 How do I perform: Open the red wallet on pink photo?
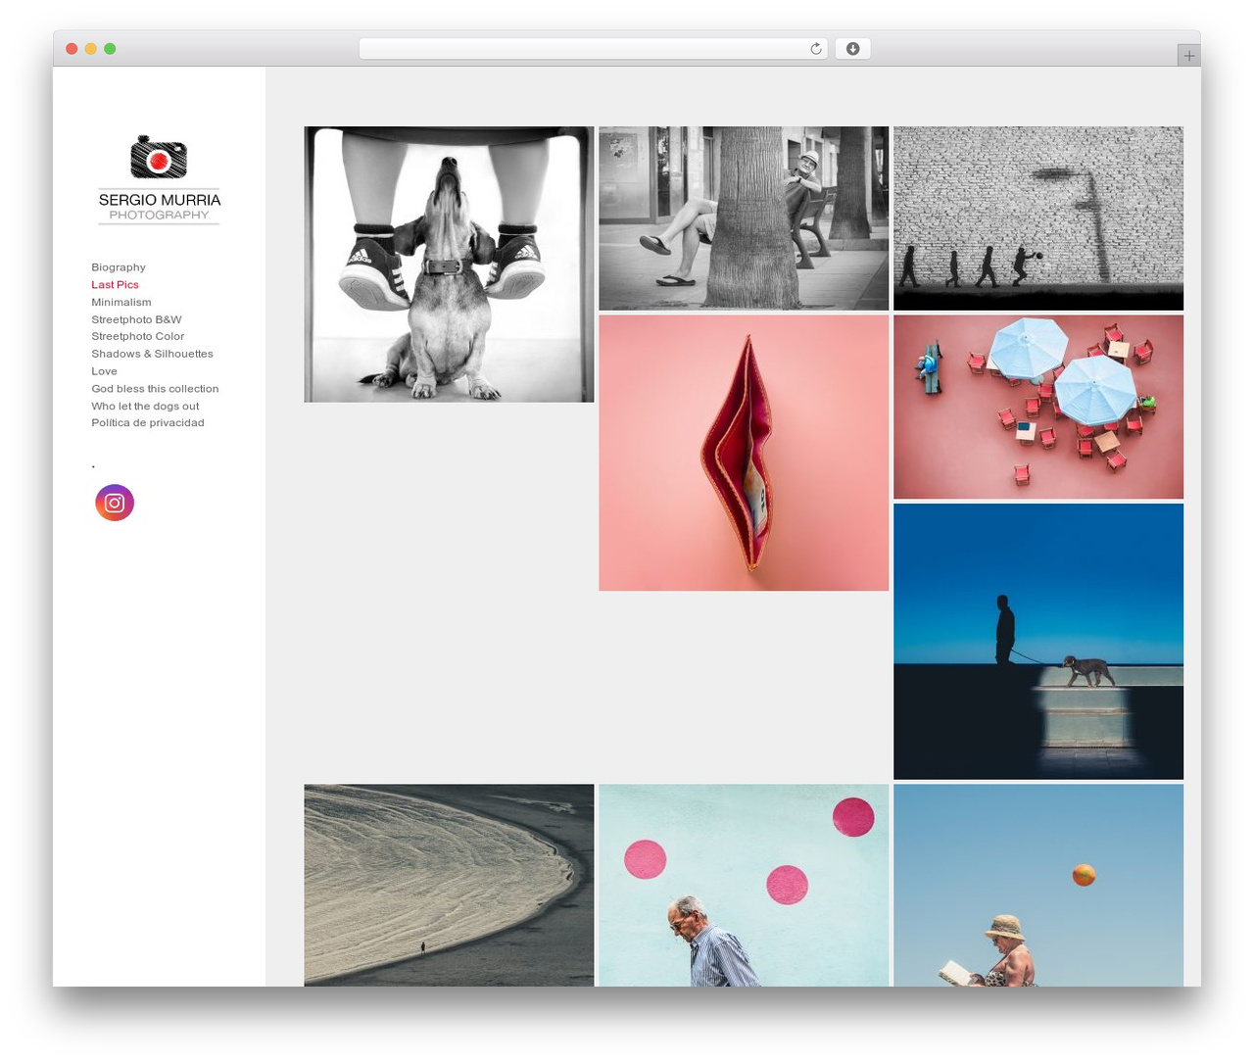[x=744, y=453]
